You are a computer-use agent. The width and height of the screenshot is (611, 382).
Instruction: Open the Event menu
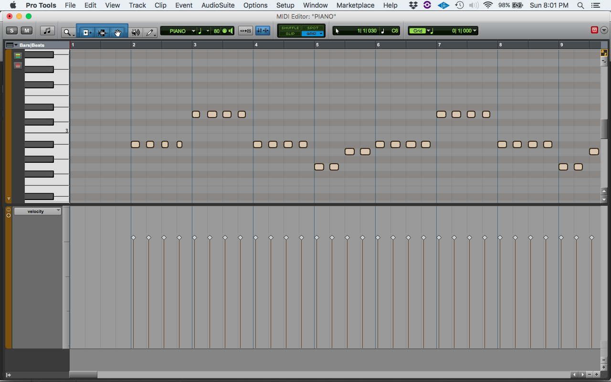click(x=184, y=5)
